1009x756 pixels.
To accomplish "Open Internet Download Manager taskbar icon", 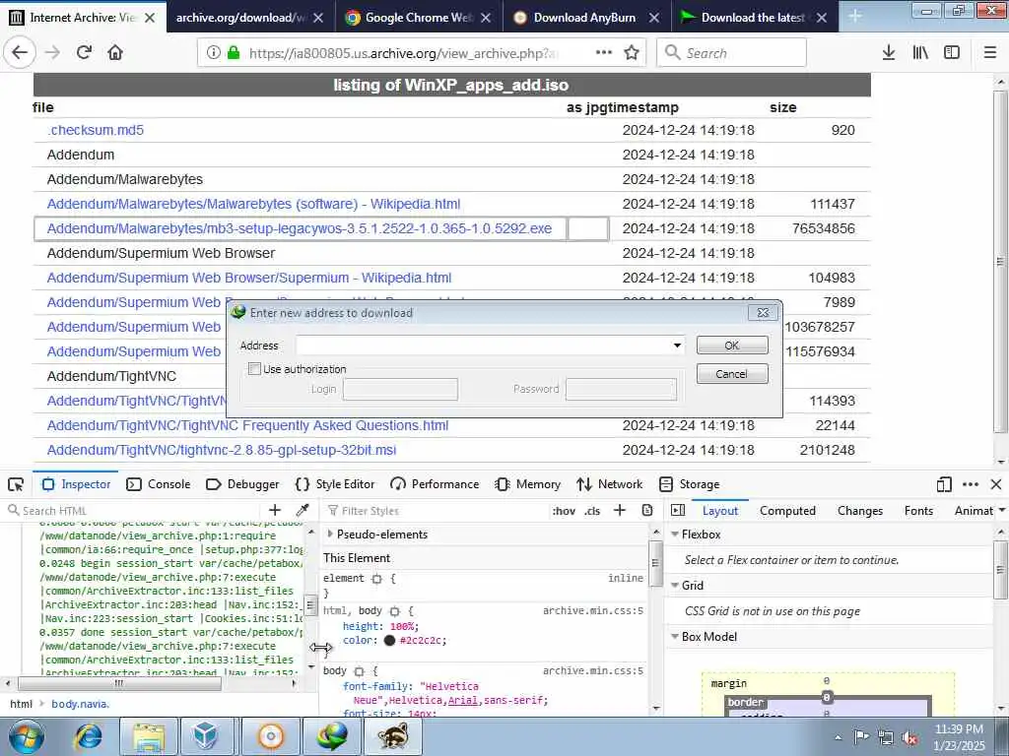I will click(x=331, y=736).
